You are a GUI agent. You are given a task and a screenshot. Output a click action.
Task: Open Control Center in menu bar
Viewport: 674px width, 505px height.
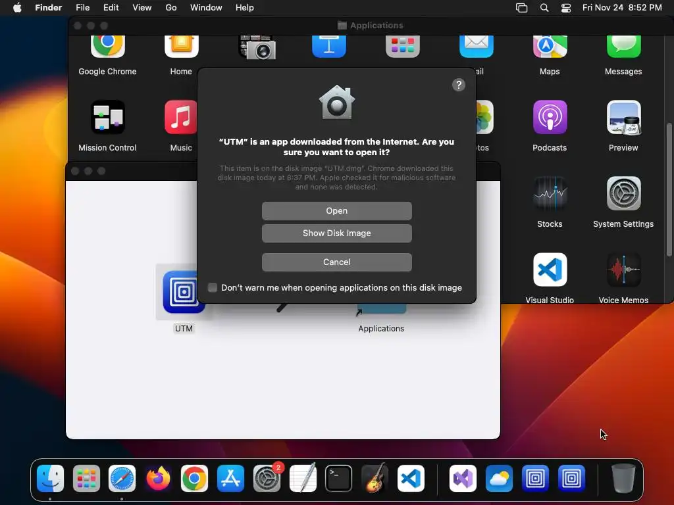(x=566, y=8)
